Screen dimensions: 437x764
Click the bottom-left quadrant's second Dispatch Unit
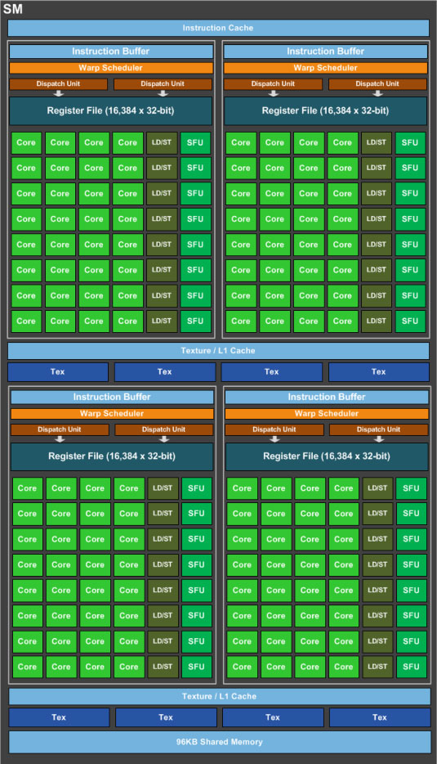[x=163, y=429]
